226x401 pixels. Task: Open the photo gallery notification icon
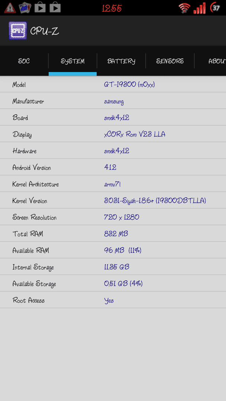25,8
